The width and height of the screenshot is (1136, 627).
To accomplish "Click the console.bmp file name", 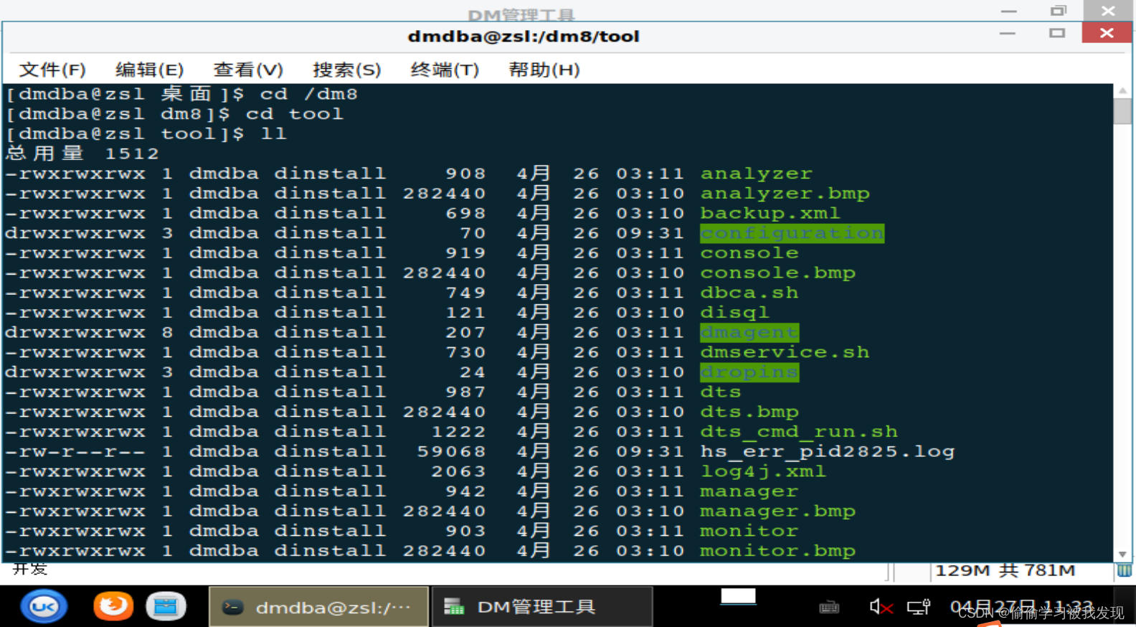I will 777,273.
